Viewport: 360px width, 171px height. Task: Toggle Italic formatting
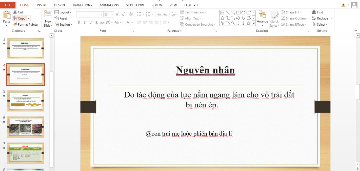click(x=84, y=23)
